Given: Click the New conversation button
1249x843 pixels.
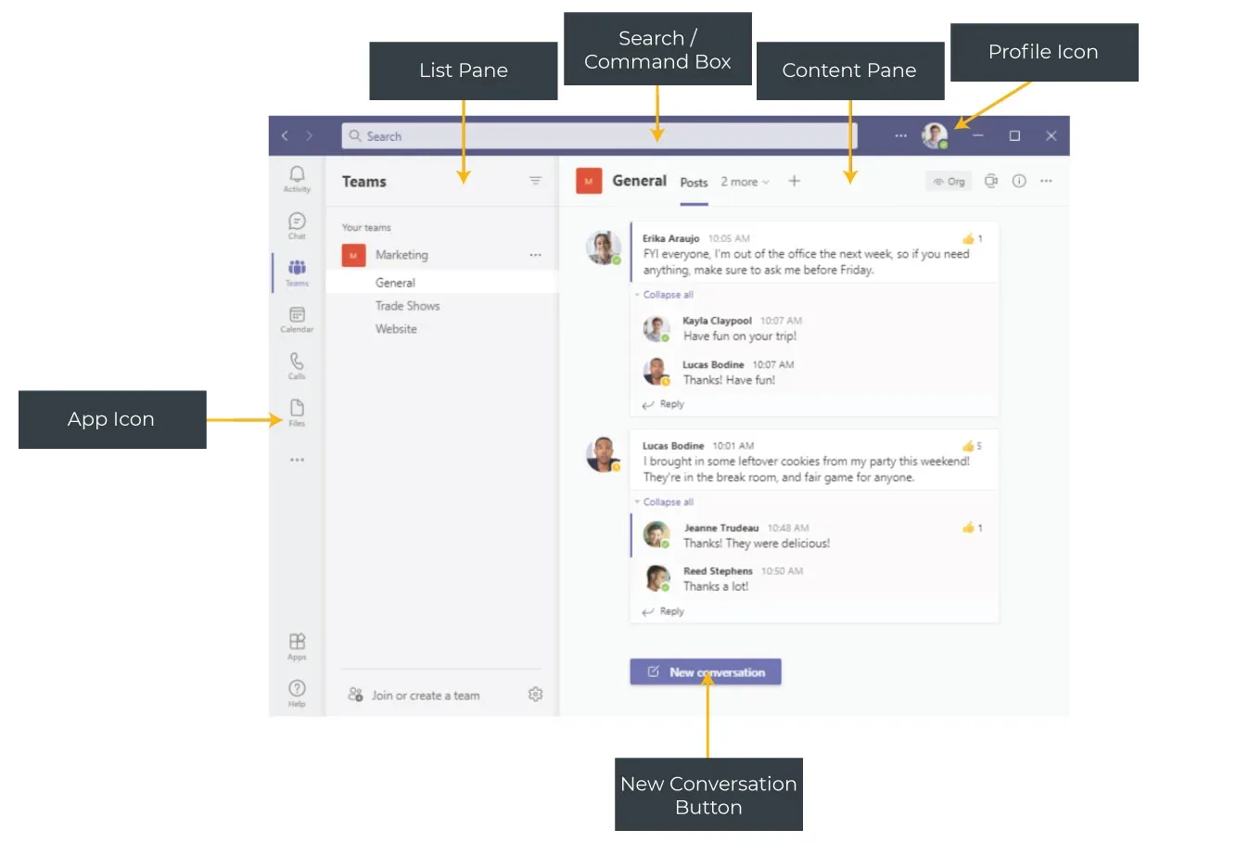Looking at the screenshot, I should click(706, 672).
